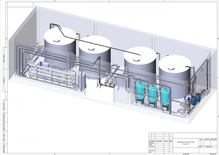Image resolution: width=219 pixels, height=155 pixels.
Task: Select the small vertical gray tank near center
Action: [x=82, y=81]
